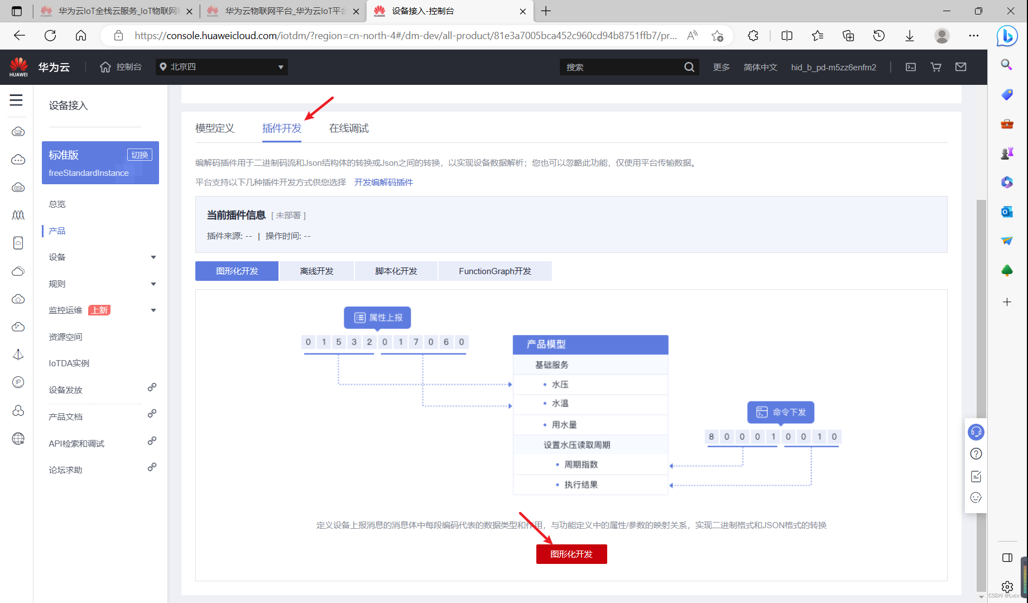This screenshot has height=603, width=1028.
Task: Click the customer service headset icon
Action: pos(976,432)
